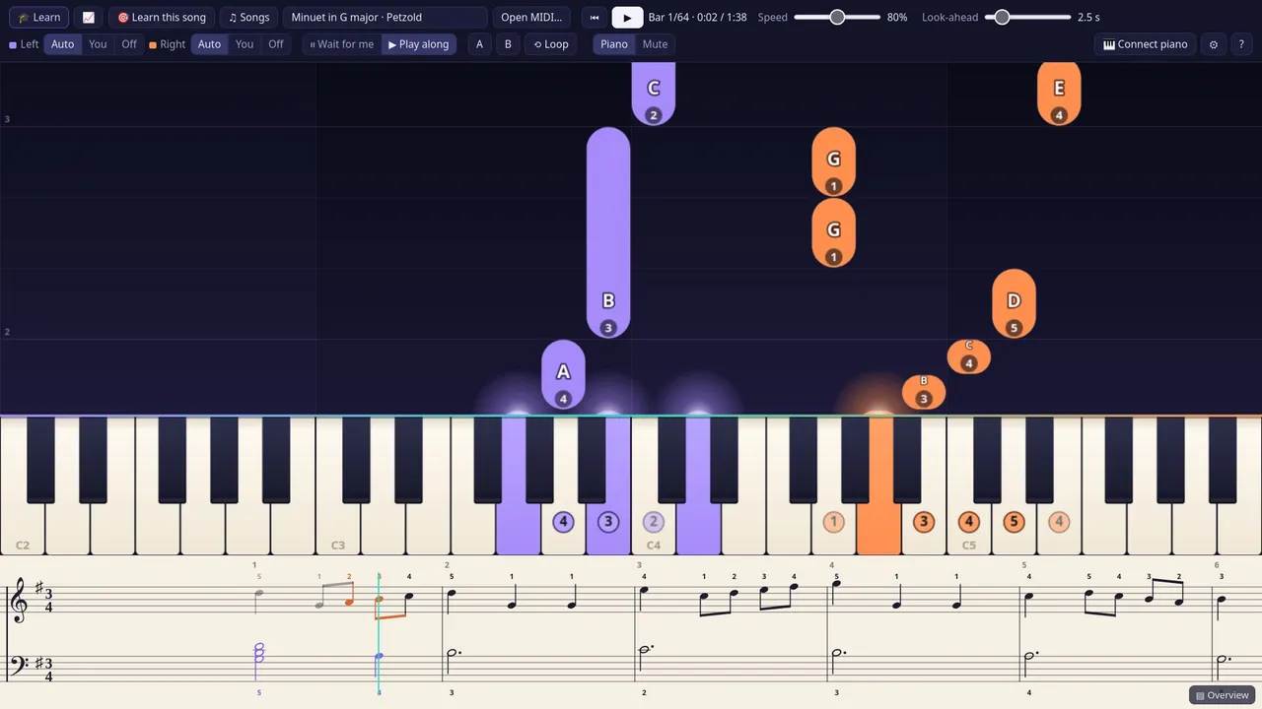Click the Bar 1/64 position readout
This screenshot has width=1262, height=709.
(x=699, y=17)
